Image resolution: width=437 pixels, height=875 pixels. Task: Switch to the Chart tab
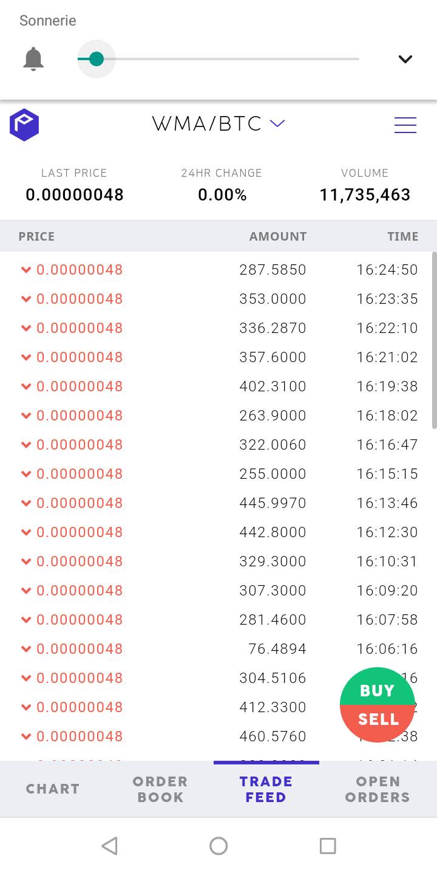click(53, 789)
